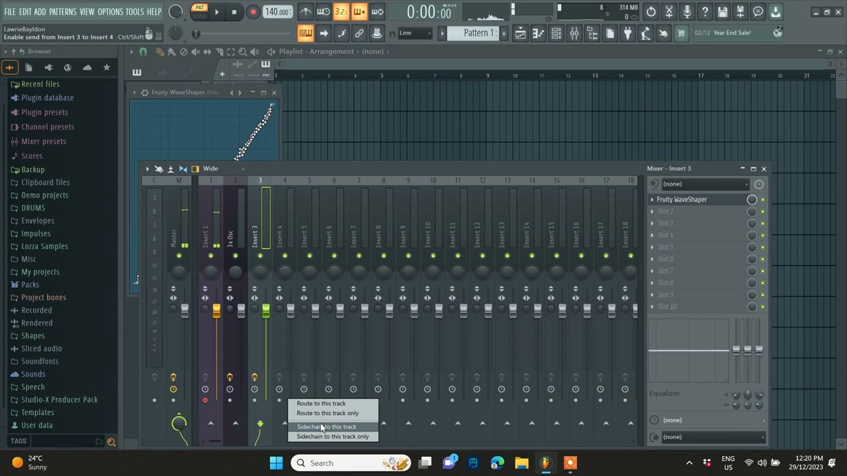This screenshot has width=847, height=476.
Task: Add a new pattern with plus button
Action: click(504, 33)
